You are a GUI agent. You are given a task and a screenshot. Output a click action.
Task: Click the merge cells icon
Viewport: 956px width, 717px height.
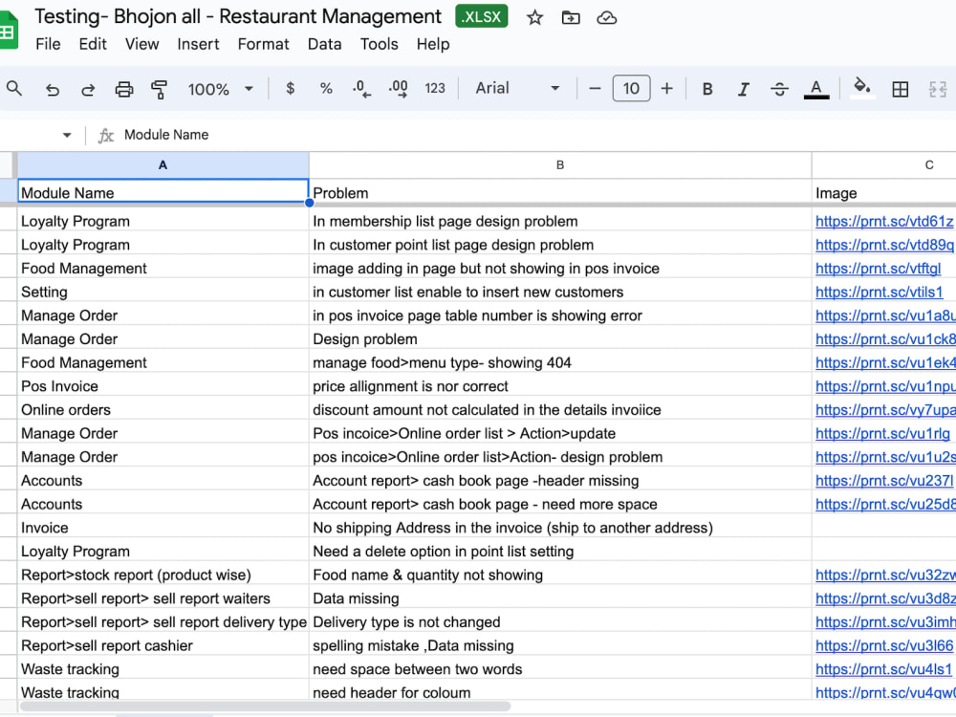(x=938, y=89)
